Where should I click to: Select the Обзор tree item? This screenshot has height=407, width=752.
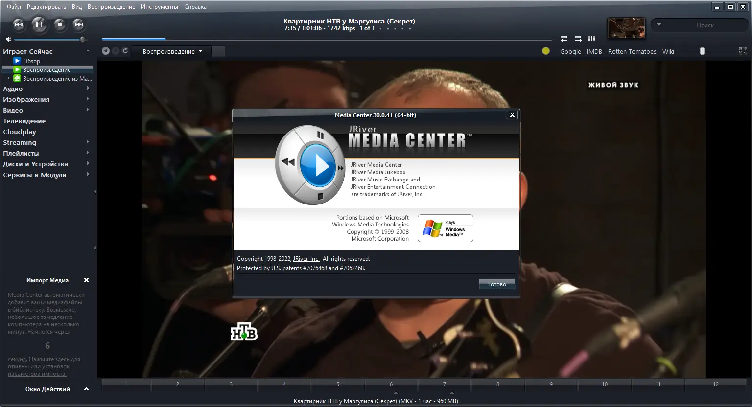31,61
